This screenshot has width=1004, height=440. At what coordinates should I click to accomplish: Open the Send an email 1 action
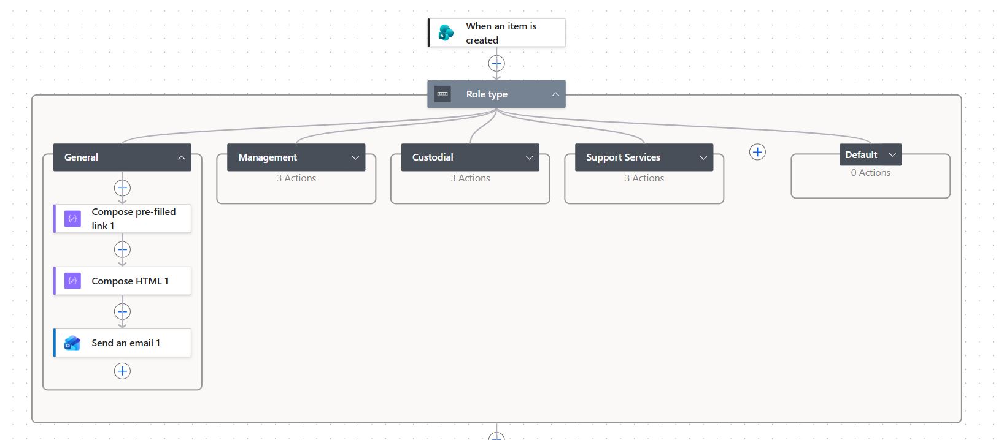click(122, 343)
